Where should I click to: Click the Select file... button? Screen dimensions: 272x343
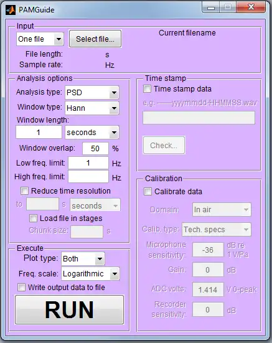95,39
